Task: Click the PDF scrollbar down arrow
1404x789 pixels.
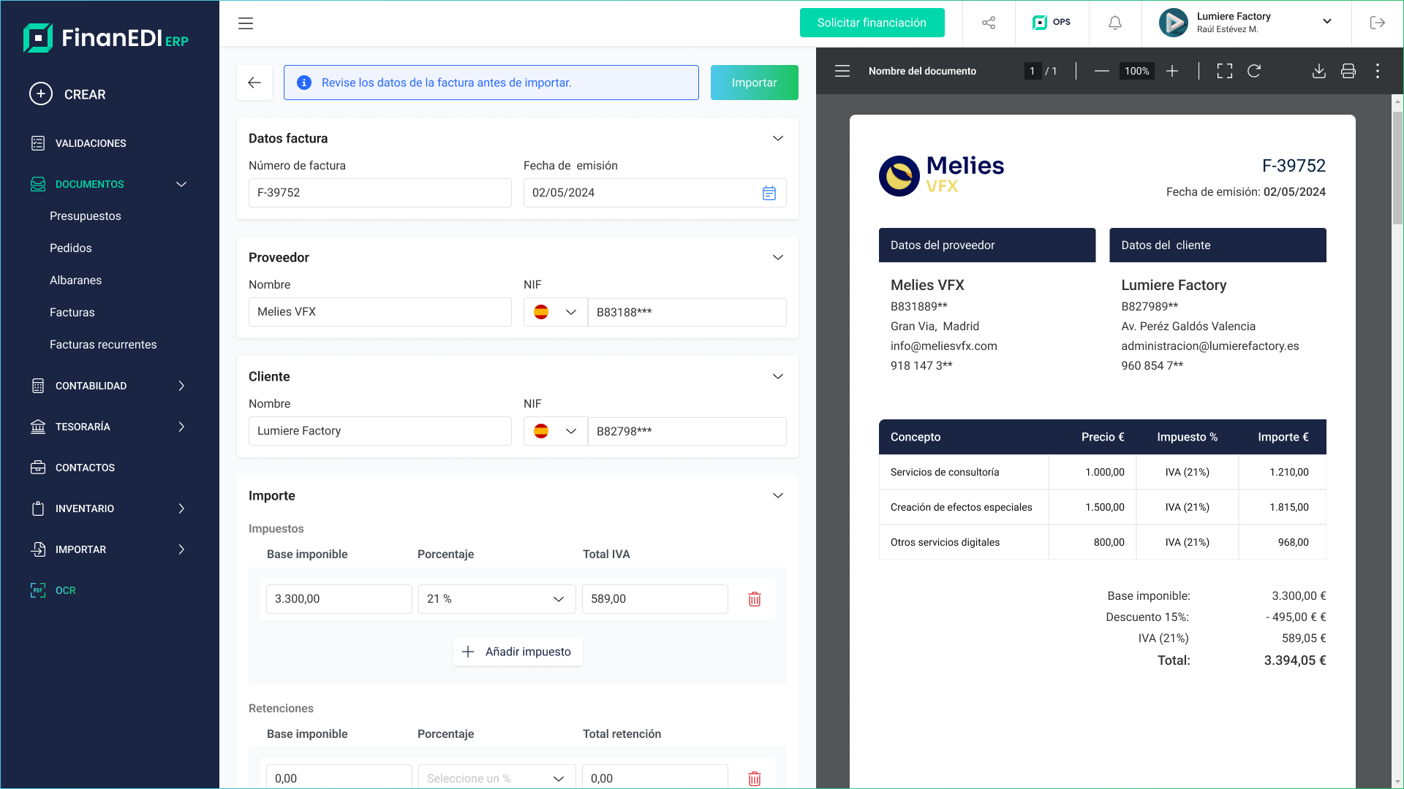Action: [1397, 781]
